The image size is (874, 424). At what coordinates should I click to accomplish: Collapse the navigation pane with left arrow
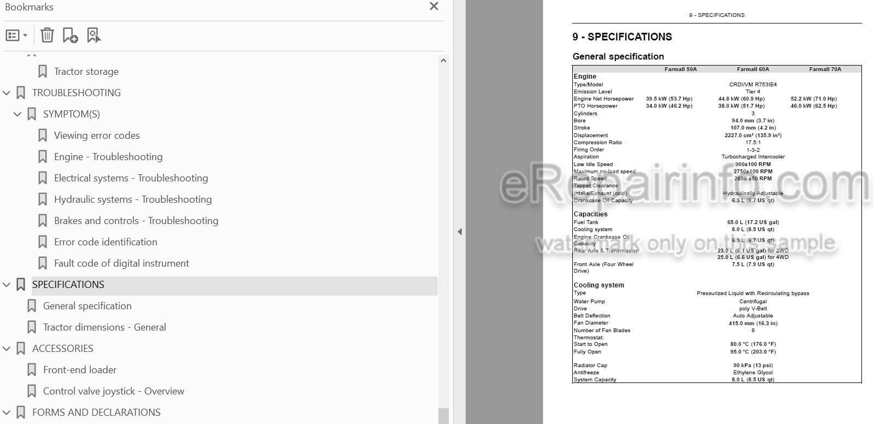[x=460, y=232]
